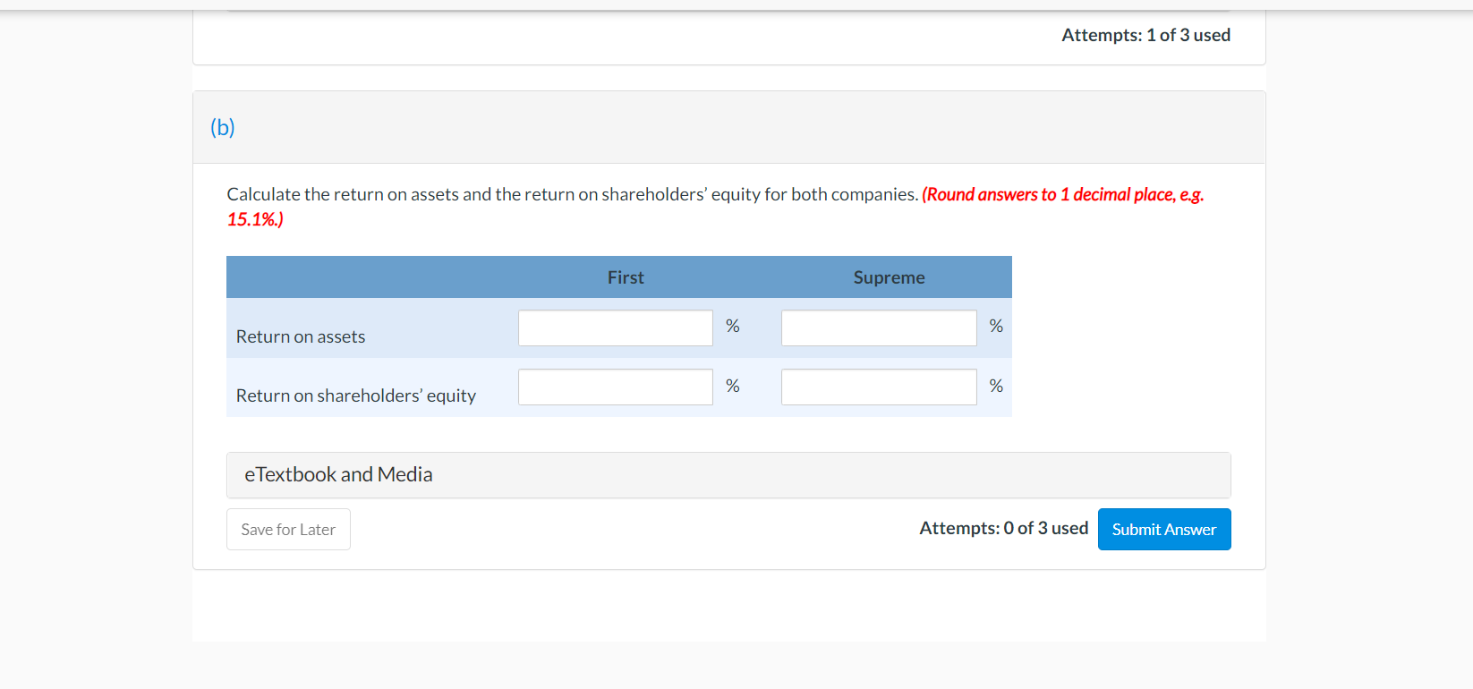Image resolution: width=1473 pixels, height=689 pixels.
Task: Click the First column header
Action: pos(625,277)
